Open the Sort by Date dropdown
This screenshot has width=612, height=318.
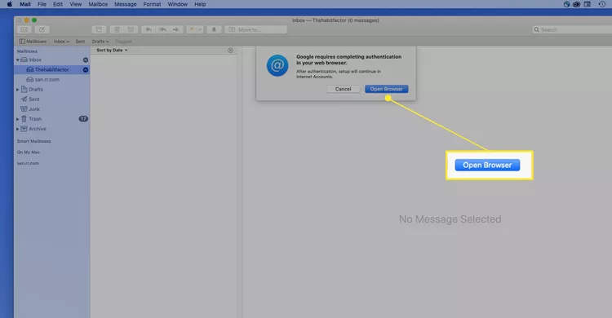click(112, 51)
